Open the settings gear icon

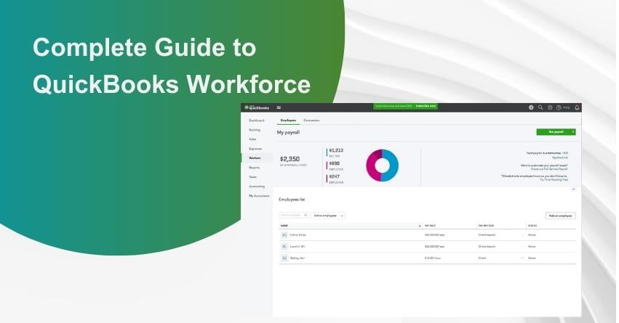550,107
